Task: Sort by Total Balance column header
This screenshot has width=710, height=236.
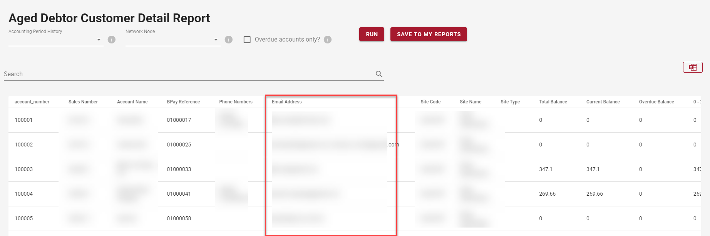Action: pyautogui.click(x=553, y=102)
